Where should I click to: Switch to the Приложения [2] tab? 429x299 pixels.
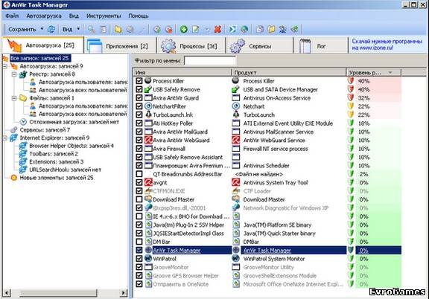click(x=120, y=45)
